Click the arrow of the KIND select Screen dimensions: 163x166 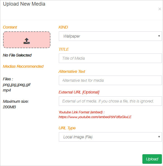(159, 36)
